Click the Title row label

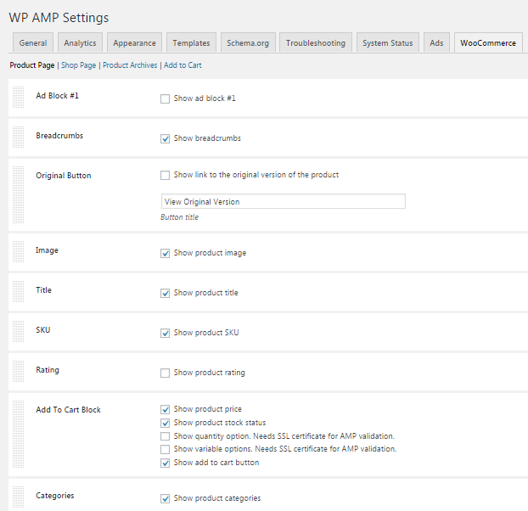[44, 290]
